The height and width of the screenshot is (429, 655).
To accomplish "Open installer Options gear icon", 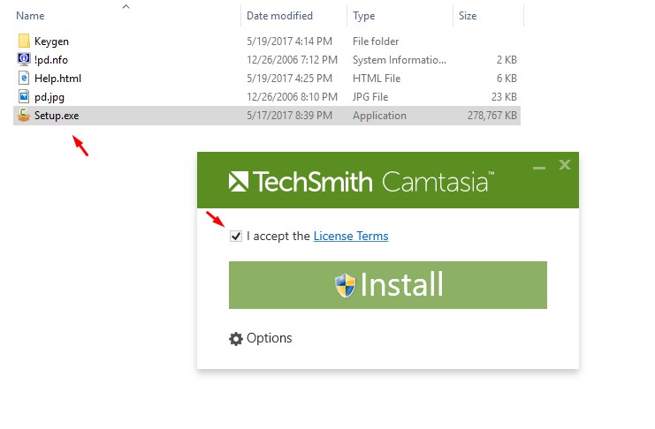I will click(x=236, y=338).
